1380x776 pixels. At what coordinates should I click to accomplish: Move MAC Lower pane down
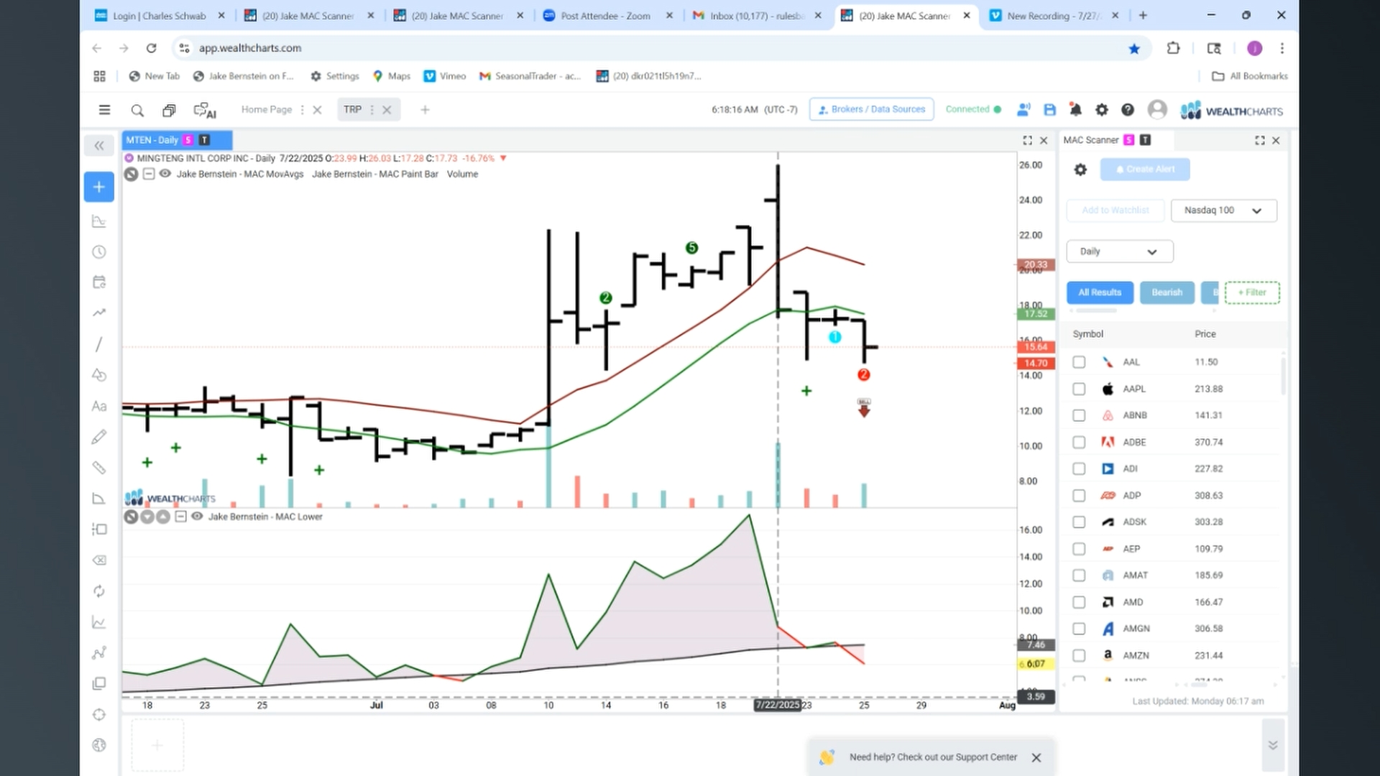(147, 517)
